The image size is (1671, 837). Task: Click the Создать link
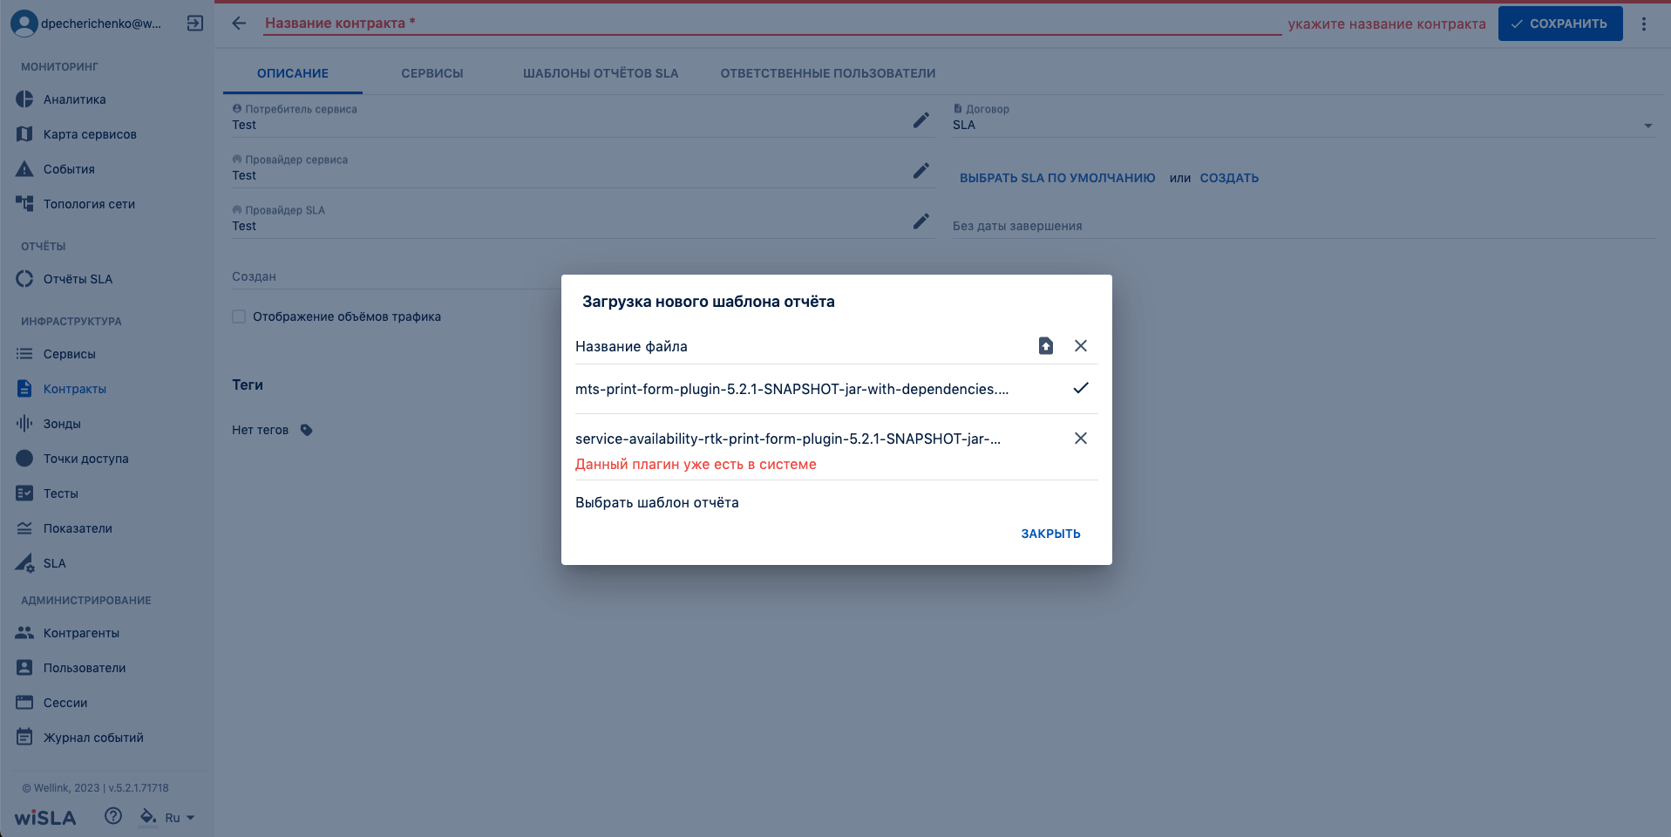click(1229, 178)
